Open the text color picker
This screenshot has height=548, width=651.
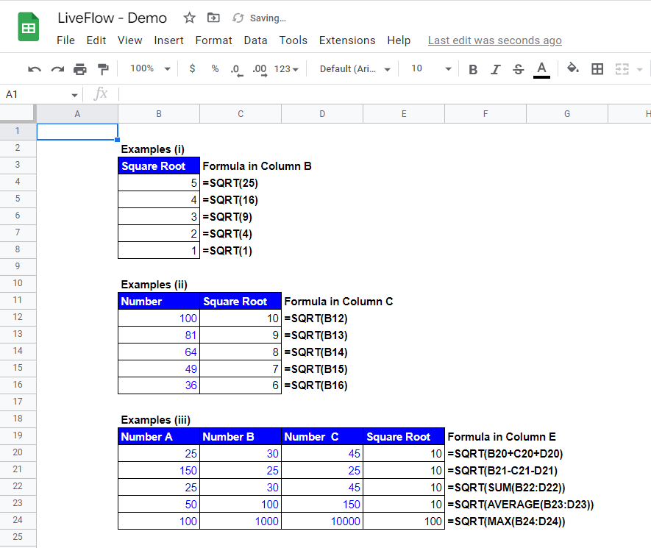(x=541, y=69)
